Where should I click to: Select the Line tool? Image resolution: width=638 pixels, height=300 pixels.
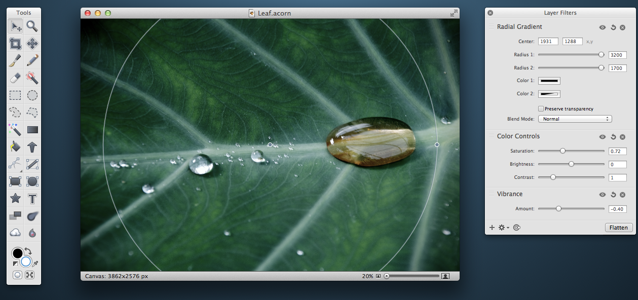[32, 164]
